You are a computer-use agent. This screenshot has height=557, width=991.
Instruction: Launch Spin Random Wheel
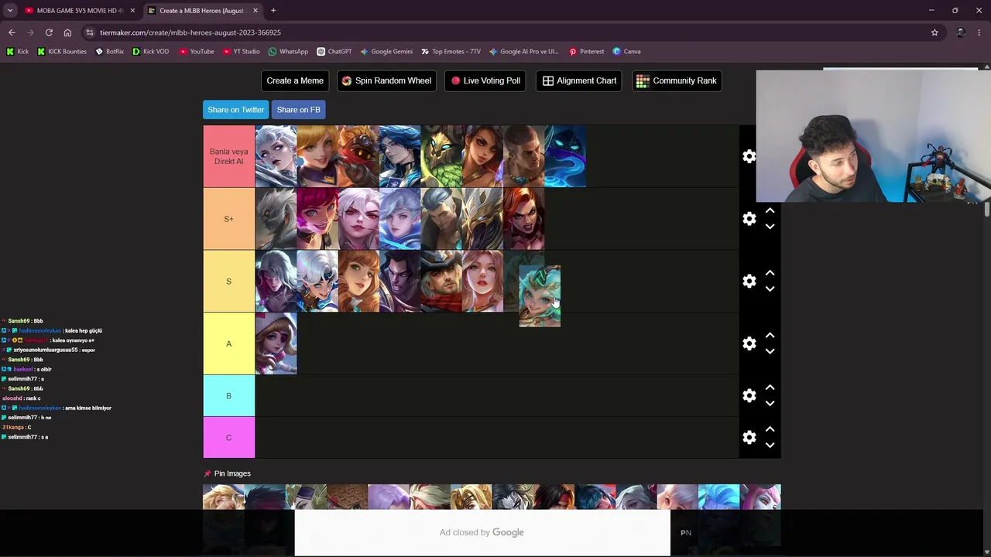(x=386, y=80)
